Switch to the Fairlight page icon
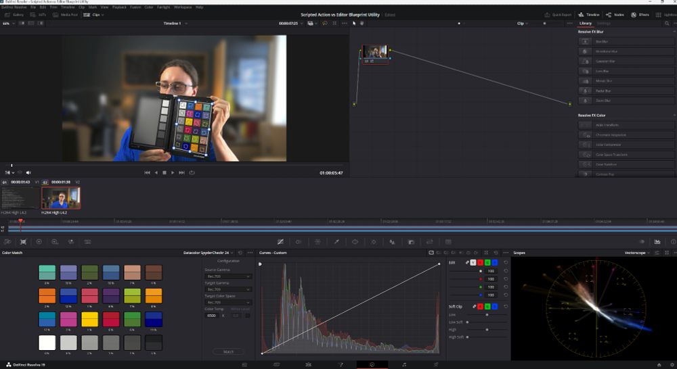 404,365
